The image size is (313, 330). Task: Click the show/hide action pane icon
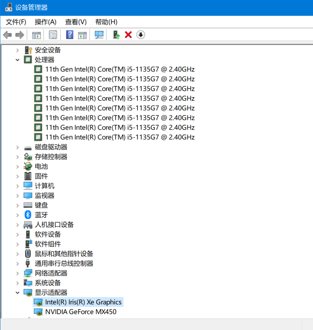click(82, 35)
